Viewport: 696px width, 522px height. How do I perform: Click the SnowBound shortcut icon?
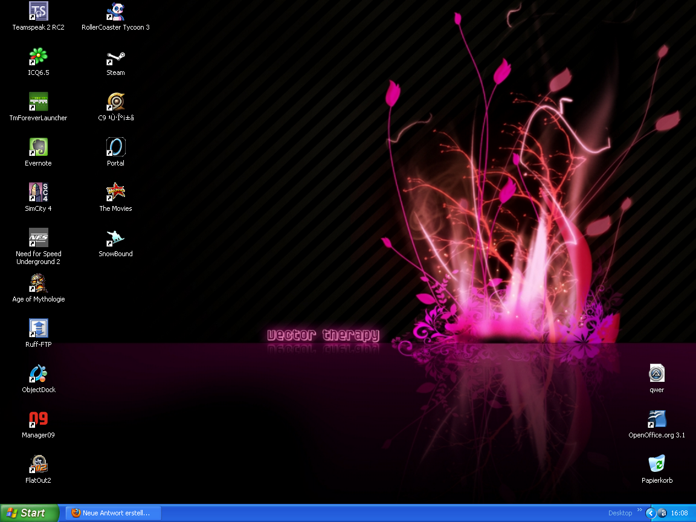tap(115, 238)
